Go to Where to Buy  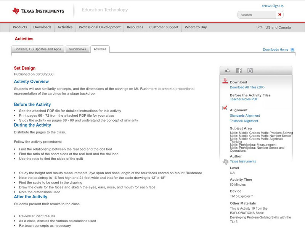pos(196,27)
